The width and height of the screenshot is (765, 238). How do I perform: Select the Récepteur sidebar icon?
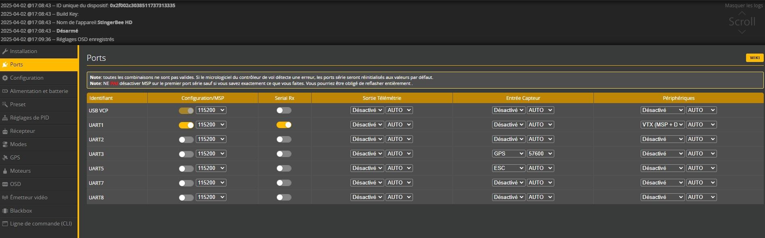click(5, 131)
